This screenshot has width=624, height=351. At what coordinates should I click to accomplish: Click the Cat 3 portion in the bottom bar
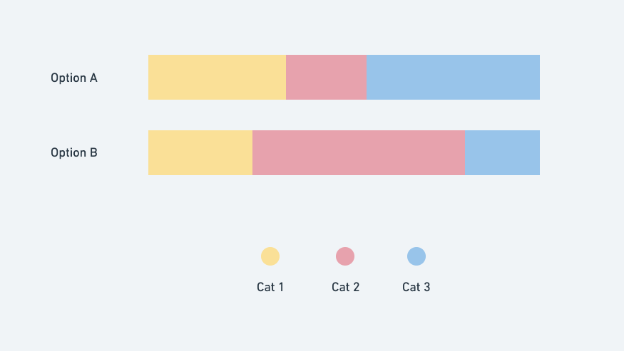tap(502, 152)
